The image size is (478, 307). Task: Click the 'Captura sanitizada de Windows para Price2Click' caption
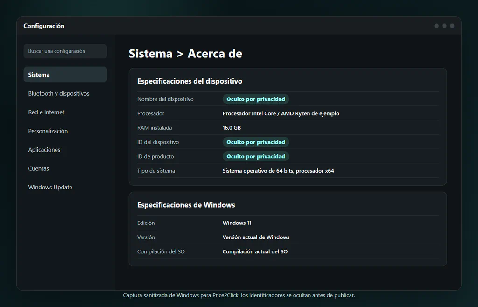click(239, 295)
